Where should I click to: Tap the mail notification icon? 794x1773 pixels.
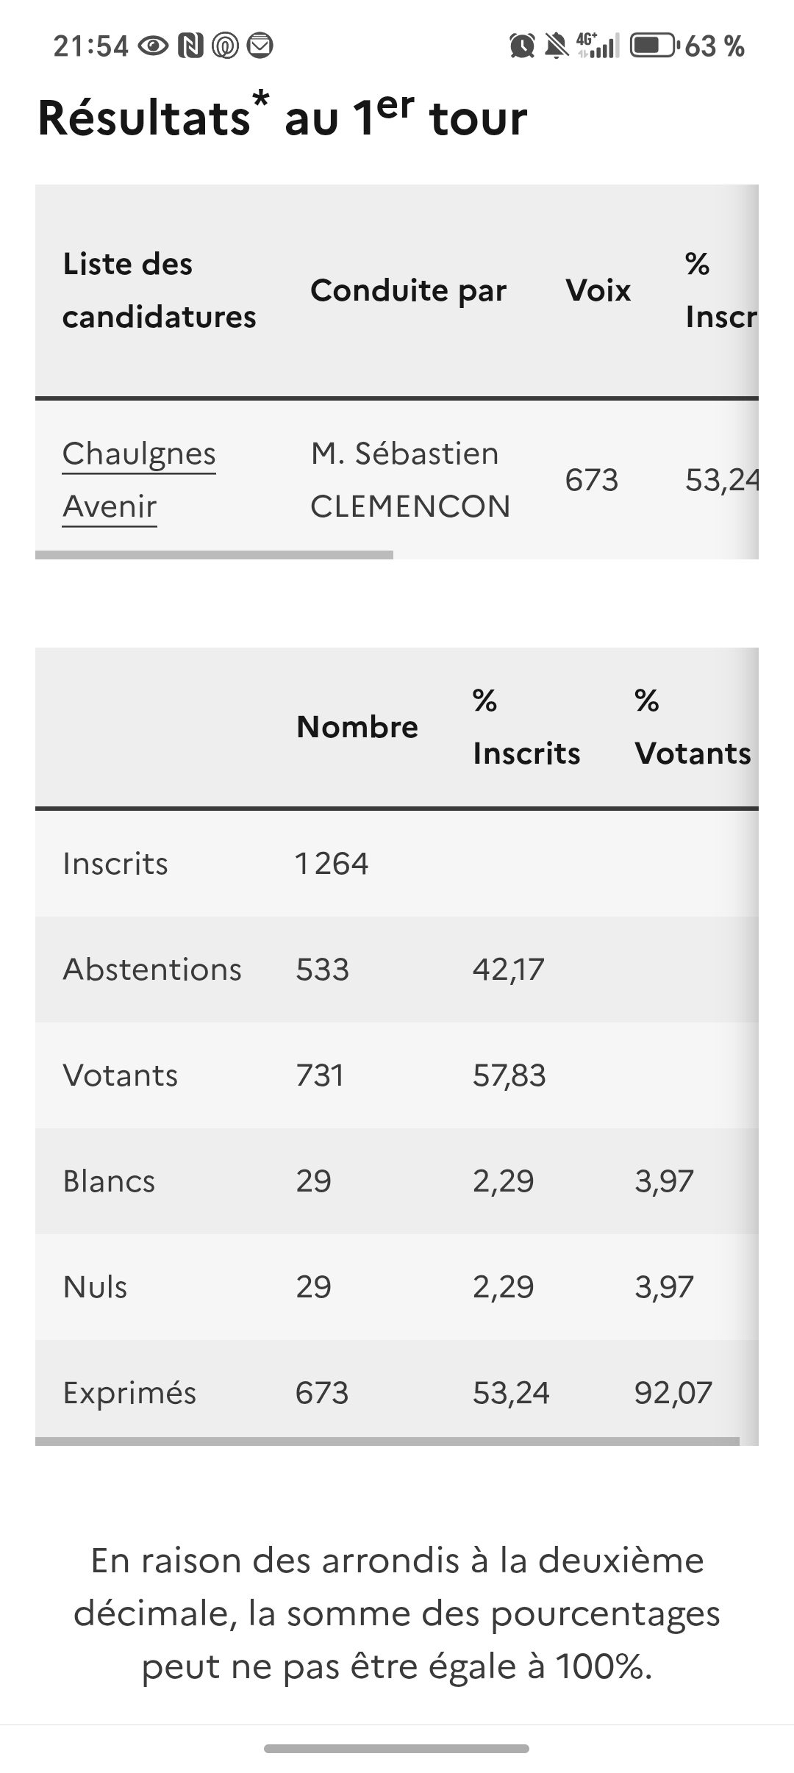pos(260,46)
